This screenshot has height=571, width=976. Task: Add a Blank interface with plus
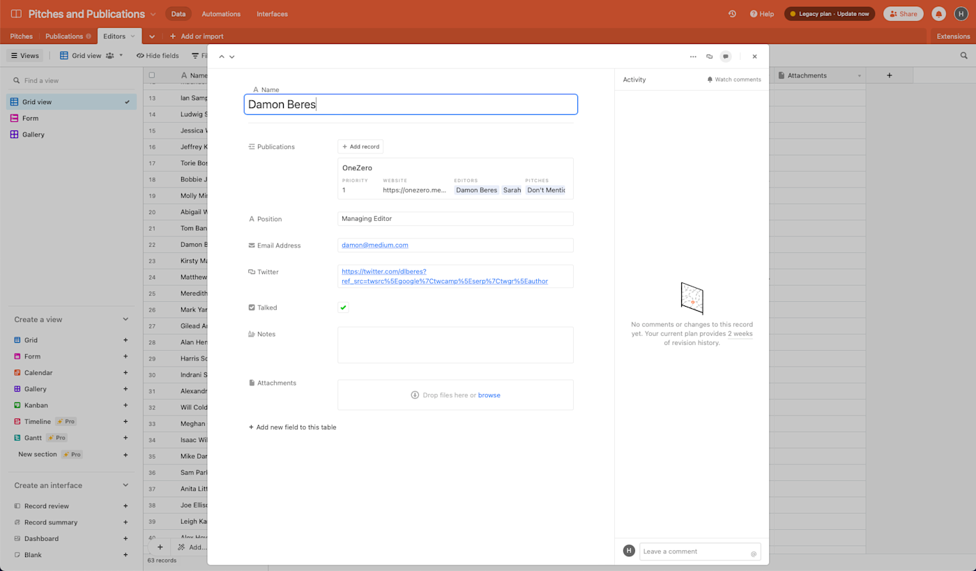pos(125,555)
